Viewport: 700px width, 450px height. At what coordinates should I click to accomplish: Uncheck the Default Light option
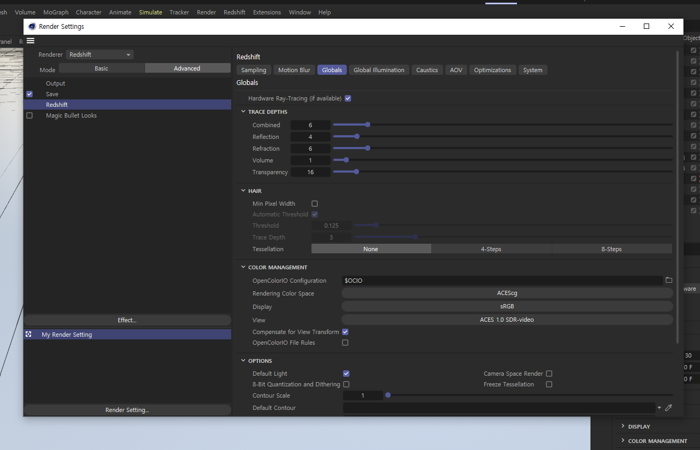pyautogui.click(x=346, y=374)
